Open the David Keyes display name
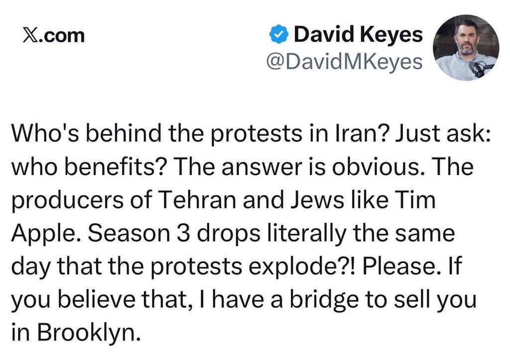The height and width of the screenshot is (358, 510). (358, 35)
